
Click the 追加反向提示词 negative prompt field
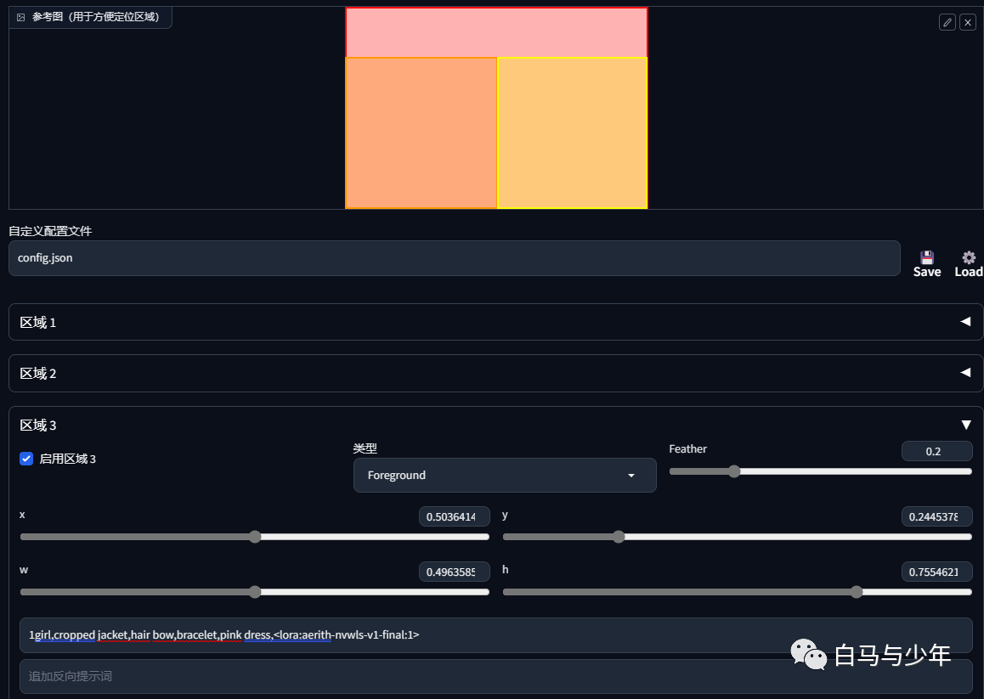pyautogui.click(x=495, y=676)
